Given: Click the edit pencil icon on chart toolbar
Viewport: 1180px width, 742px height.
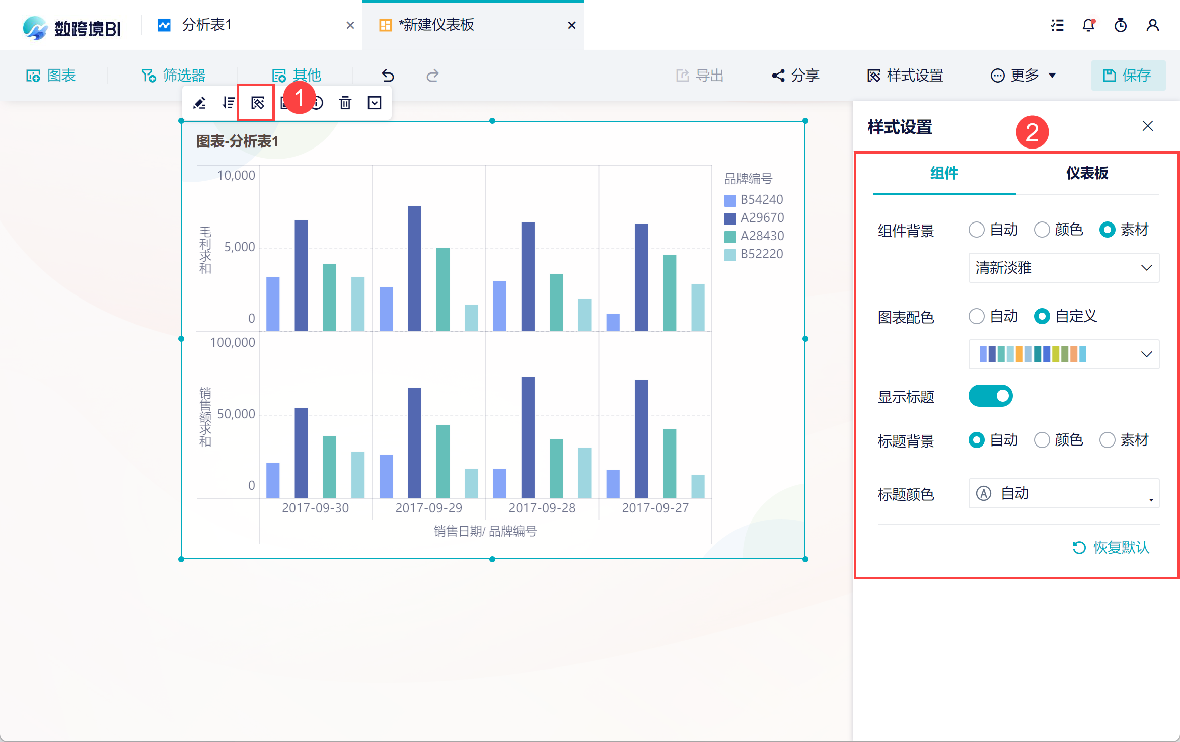Looking at the screenshot, I should click(199, 103).
